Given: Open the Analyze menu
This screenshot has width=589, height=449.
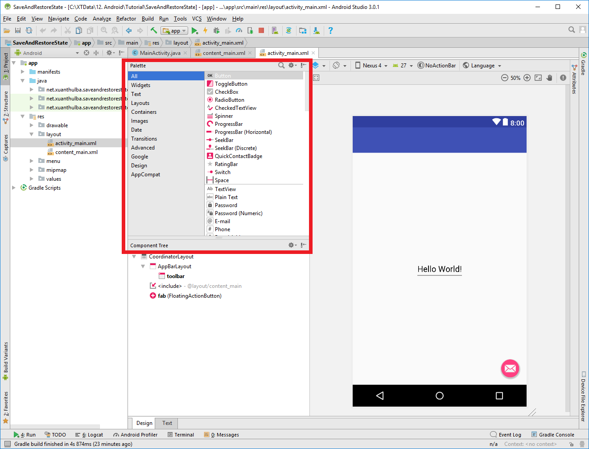Looking at the screenshot, I should (x=102, y=19).
